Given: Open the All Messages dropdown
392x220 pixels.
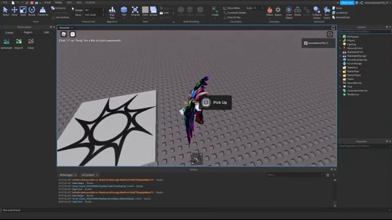Looking at the screenshot, I should click(x=68, y=175).
